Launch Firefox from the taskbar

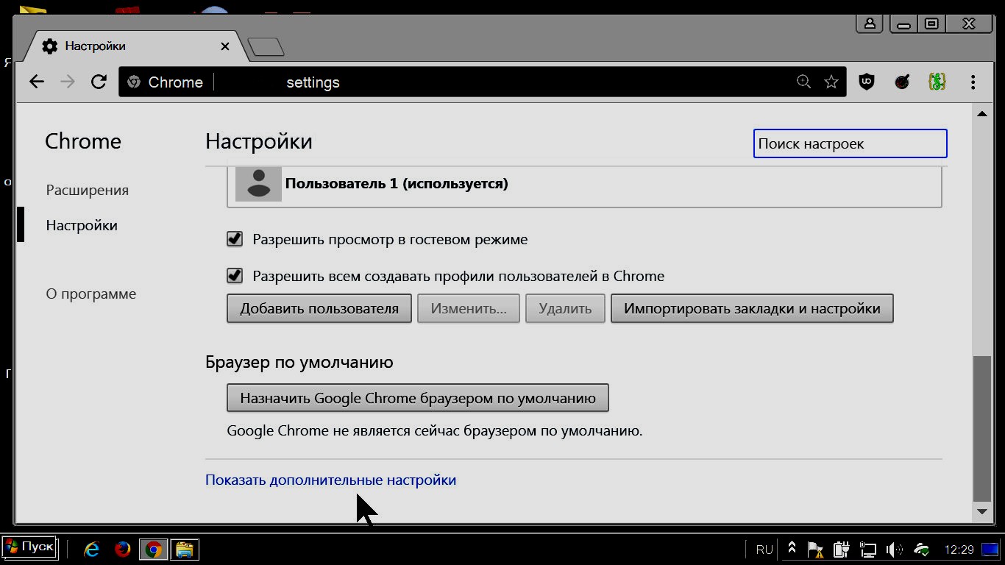[x=123, y=549]
